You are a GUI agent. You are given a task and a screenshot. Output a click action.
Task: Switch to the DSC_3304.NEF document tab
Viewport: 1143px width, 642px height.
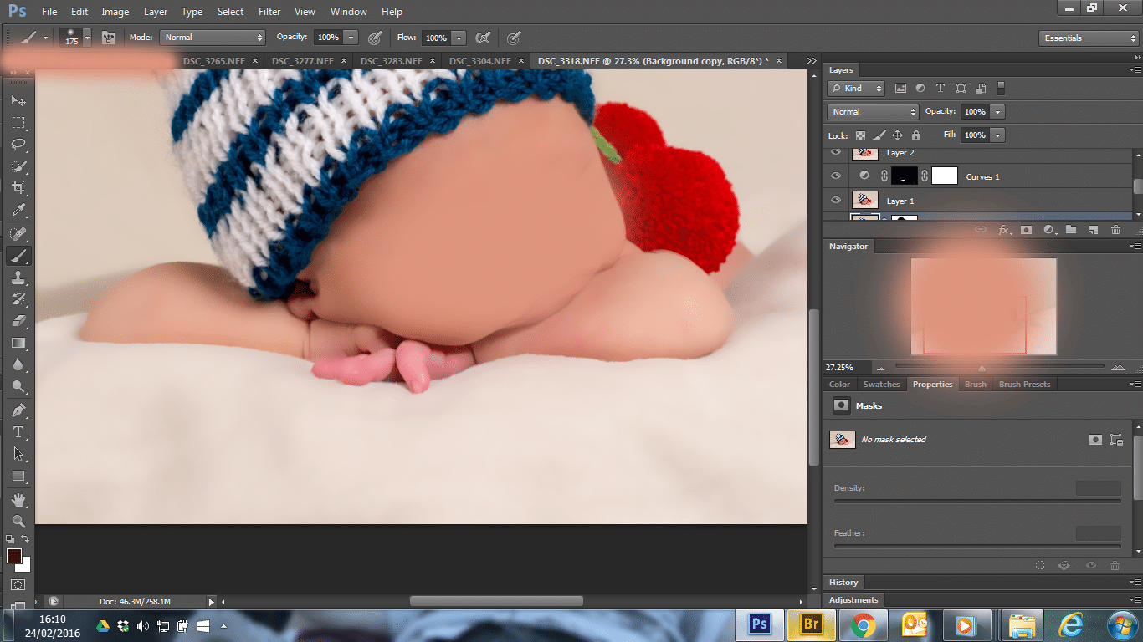[480, 61]
